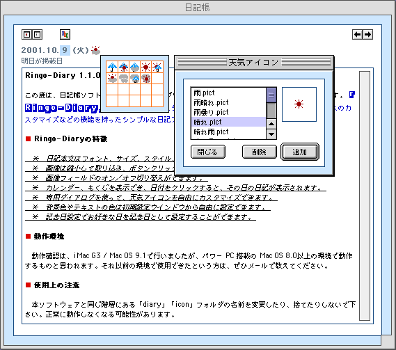The height and width of the screenshot is (350, 396).
Task: Click the abc text style icon
Action: [65, 35]
